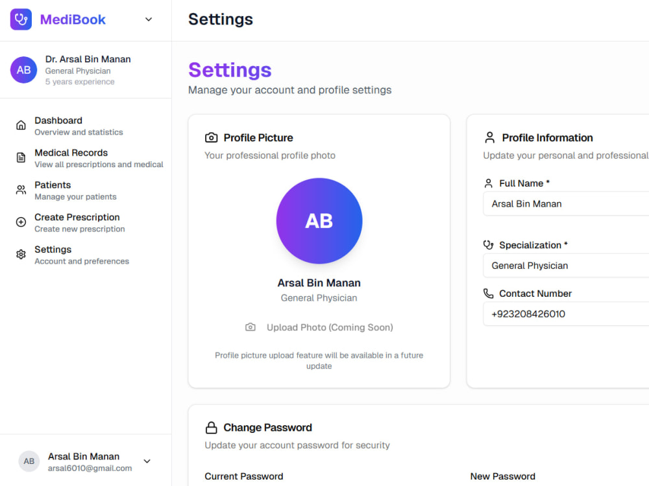Image resolution: width=649 pixels, height=486 pixels.
Task: Select Patients in sidebar
Action: [x=86, y=190]
